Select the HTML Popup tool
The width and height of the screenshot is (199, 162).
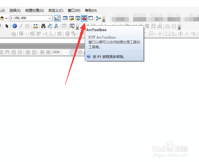(27, 26)
